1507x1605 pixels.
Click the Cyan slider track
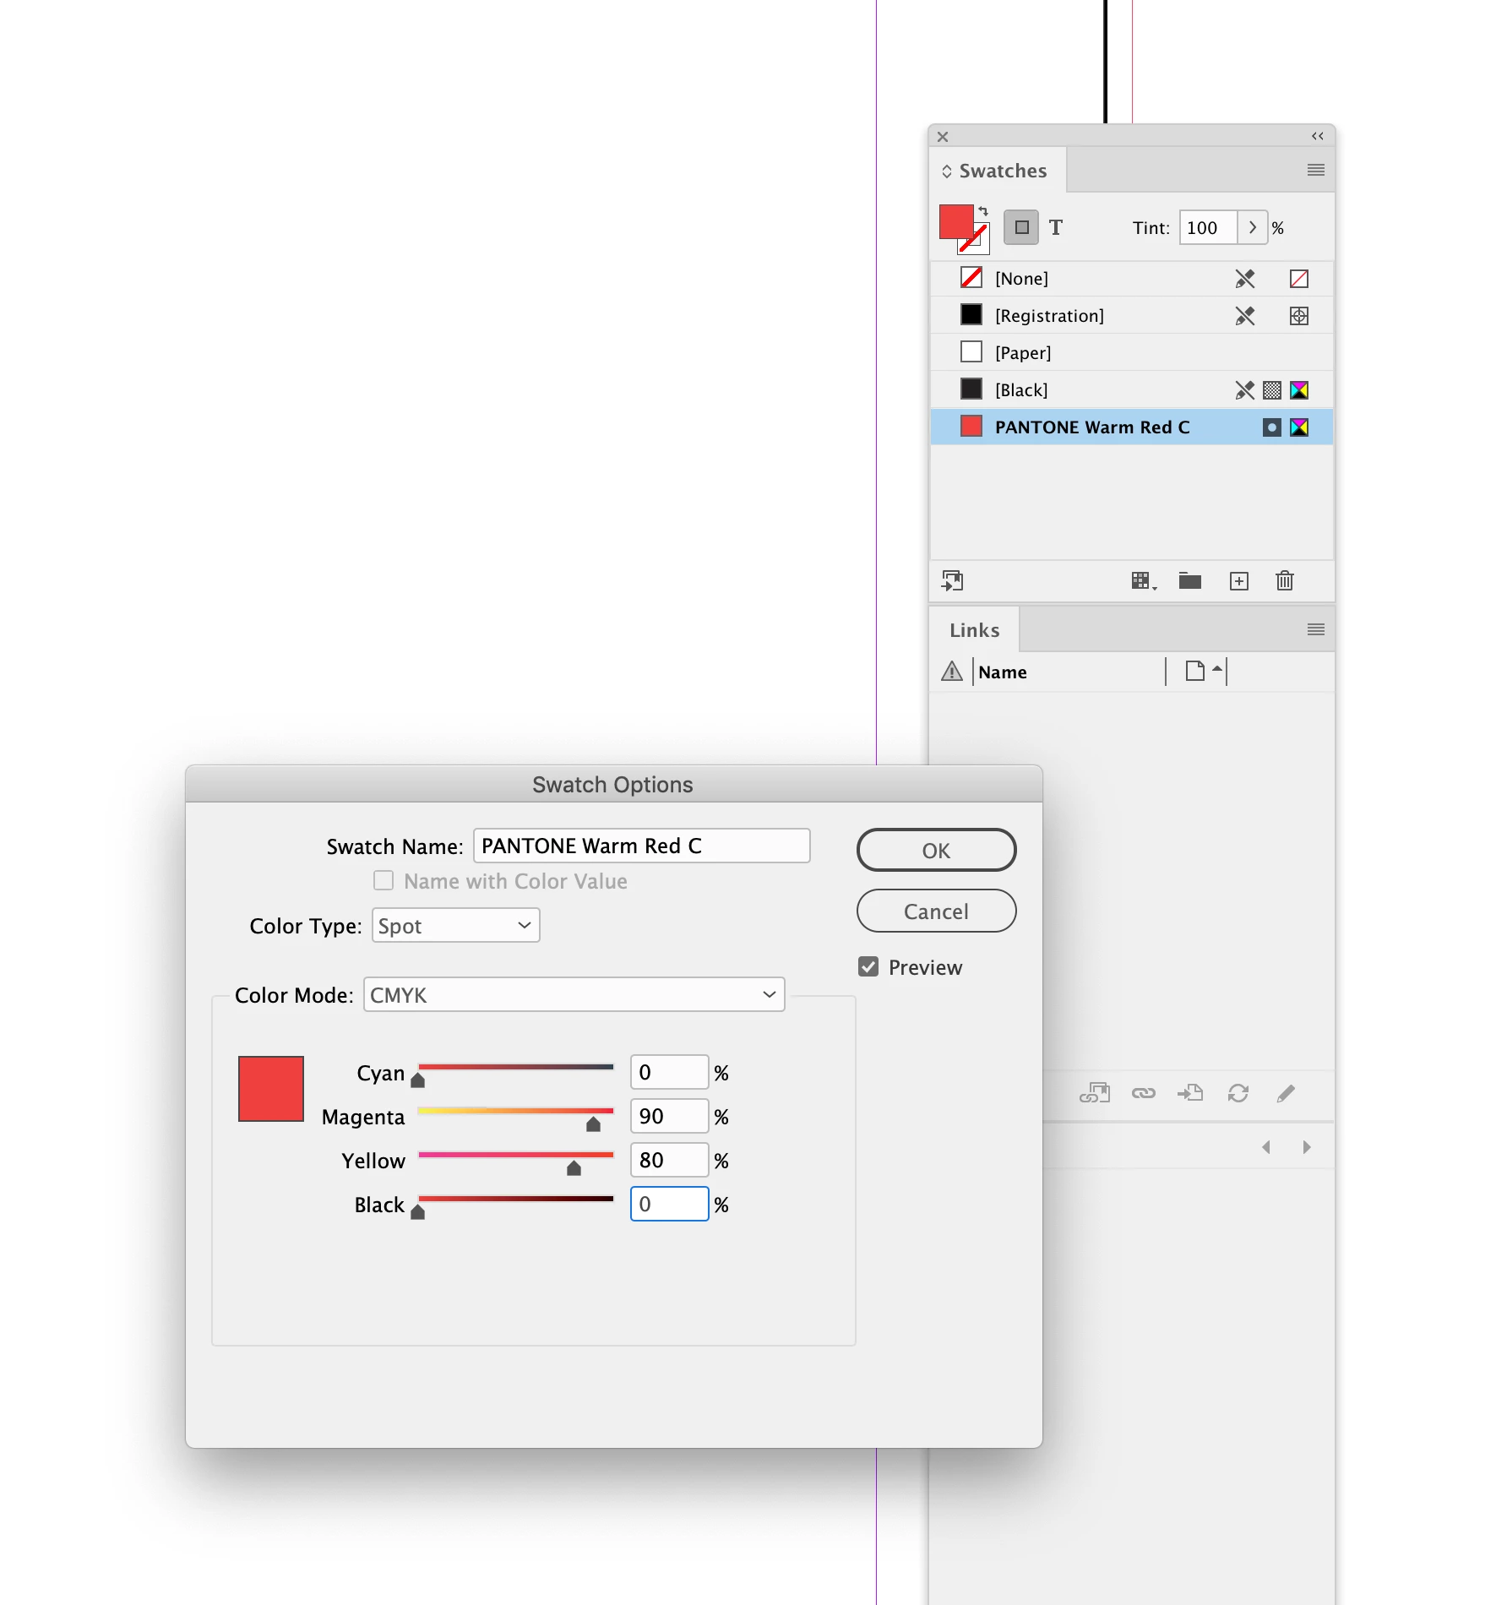[515, 1067]
